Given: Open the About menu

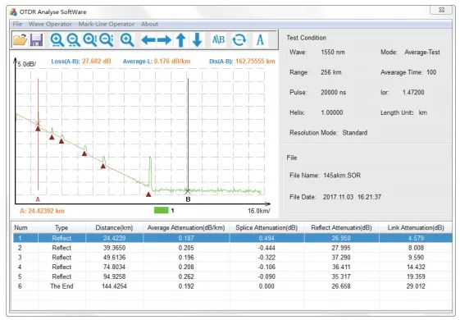Looking at the screenshot, I should tap(149, 24).
